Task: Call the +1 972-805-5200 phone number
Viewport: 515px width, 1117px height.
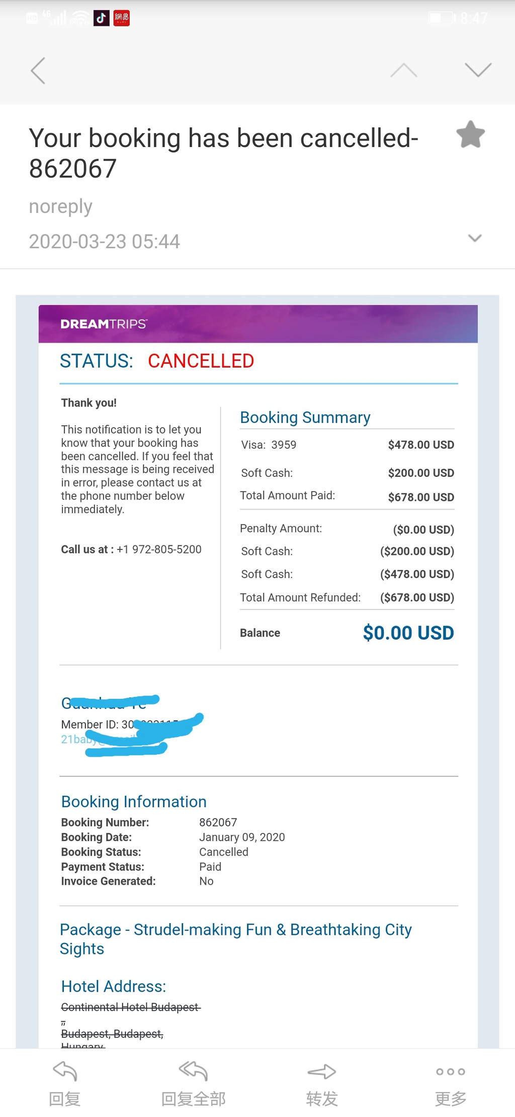Action: (159, 549)
